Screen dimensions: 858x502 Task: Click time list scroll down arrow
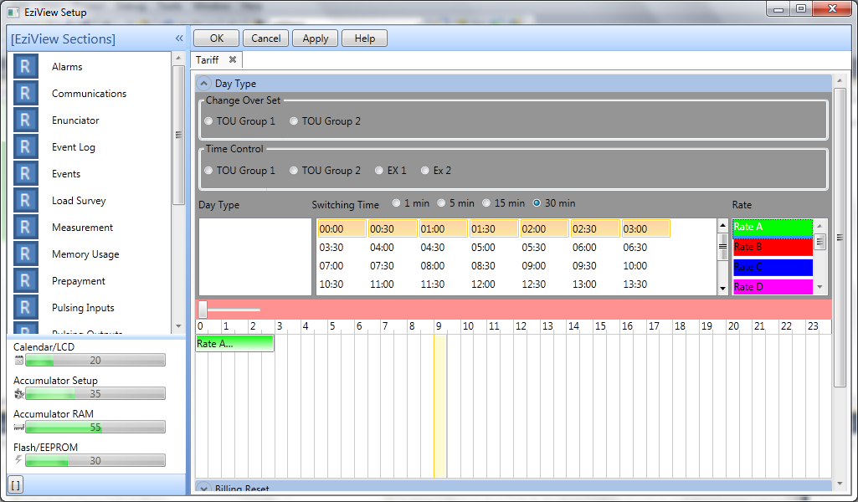coord(723,288)
